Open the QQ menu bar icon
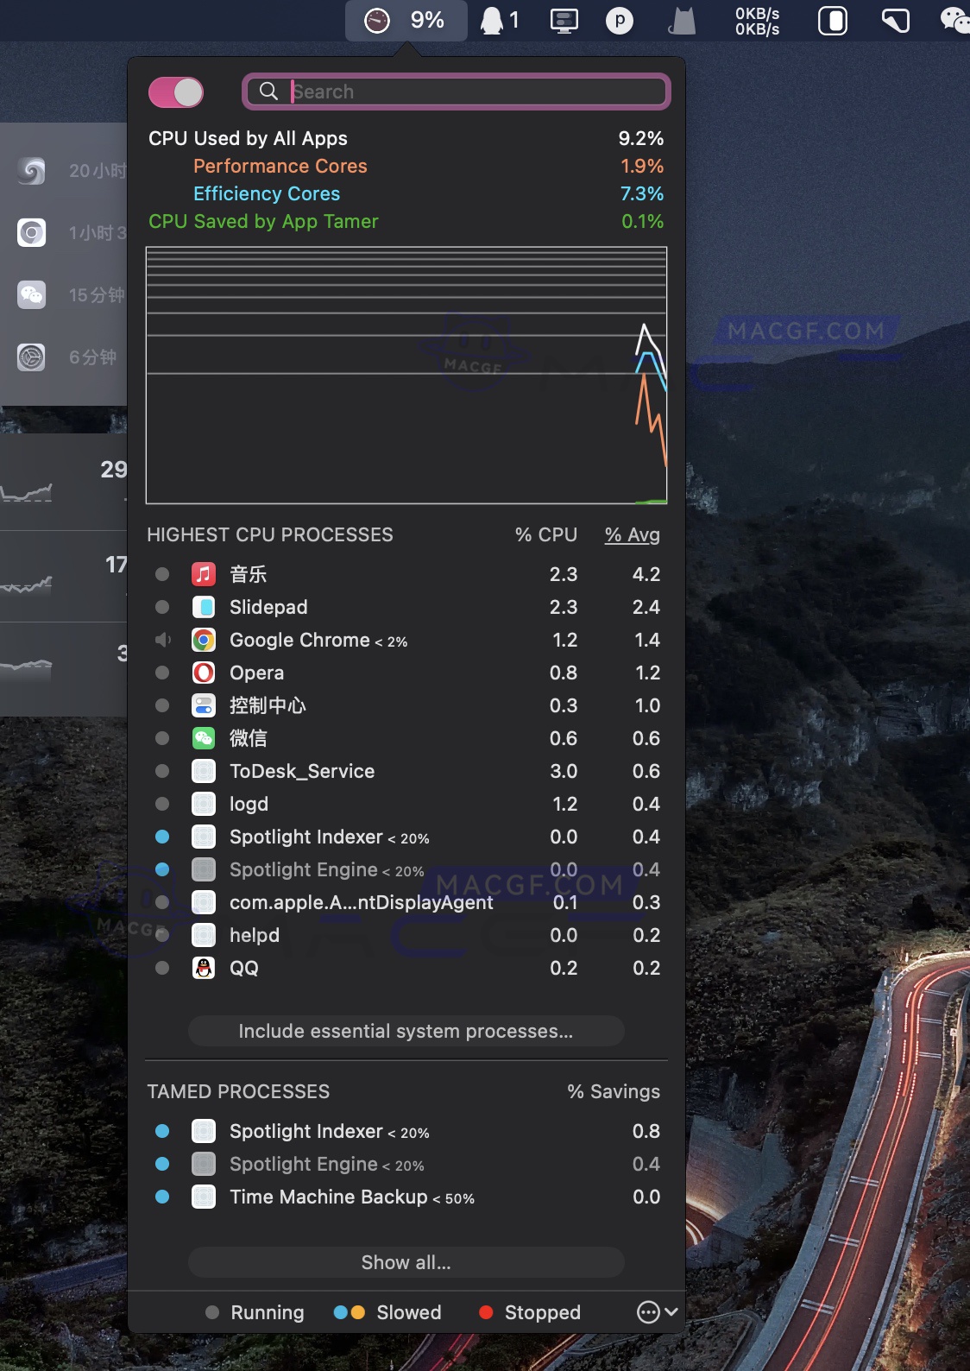 tap(493, 20)
